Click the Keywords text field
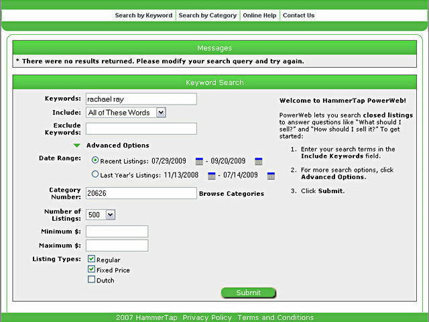429x322 pixels. pyautogui.click(x=141, y=99)
